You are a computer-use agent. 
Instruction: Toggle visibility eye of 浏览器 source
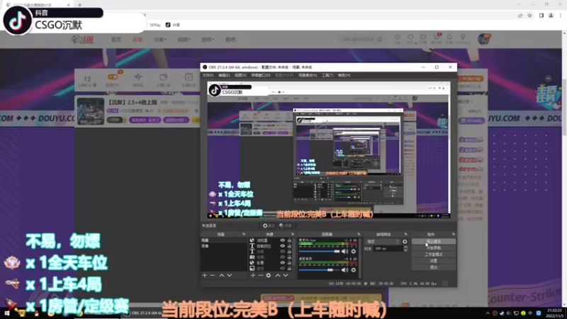[x=282, y=240]
